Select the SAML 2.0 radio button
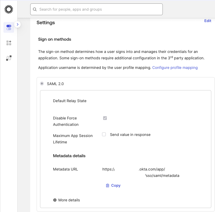This screenshot has width=215, height=212. [42, 83]
